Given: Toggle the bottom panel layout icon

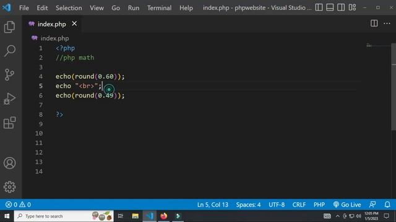Looking at the screenshot, I should [330, 7].
